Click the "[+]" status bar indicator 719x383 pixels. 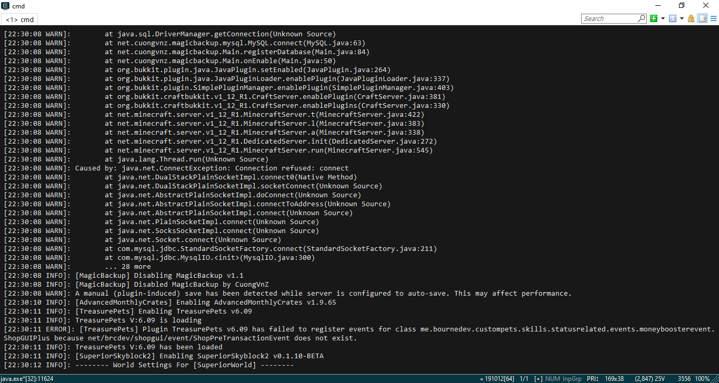tap(538, 379)
